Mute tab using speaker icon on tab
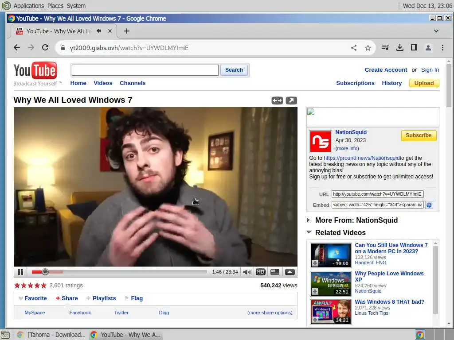The width and height of the screenshot is (454, 340). point(99,31)
